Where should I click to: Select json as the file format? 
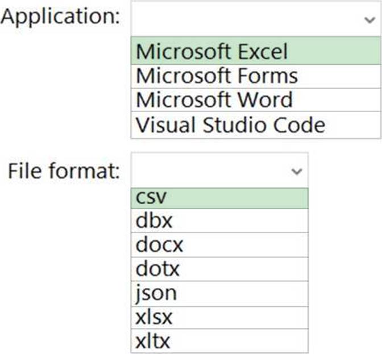click(219, 293)
